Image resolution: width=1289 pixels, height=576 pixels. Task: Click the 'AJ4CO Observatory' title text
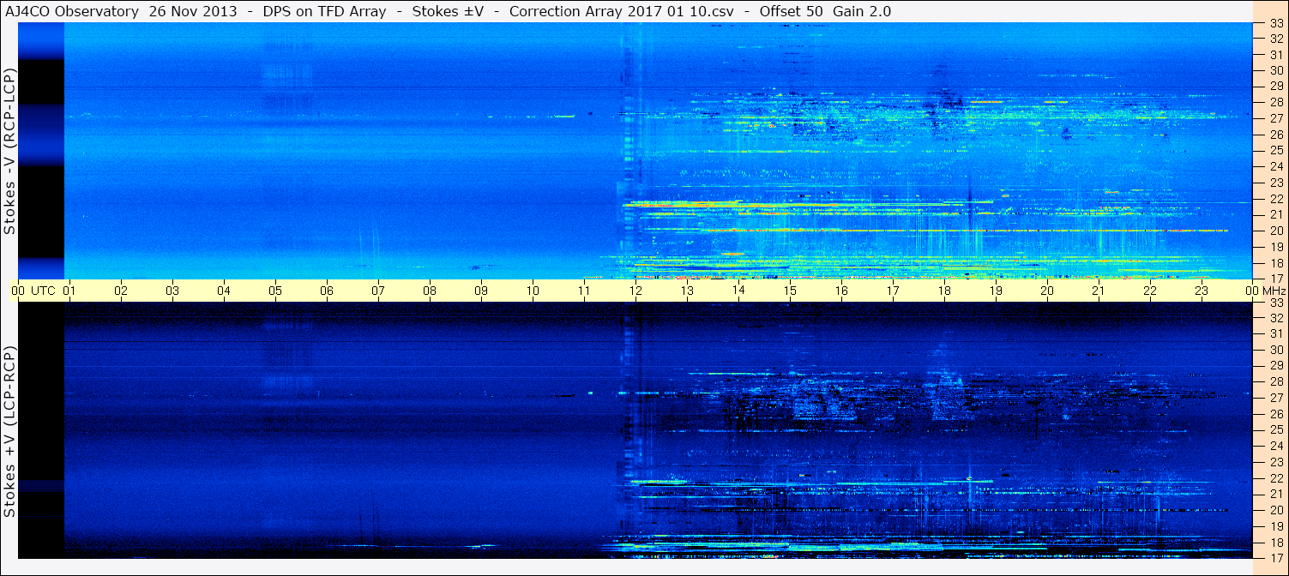point(70,11)
